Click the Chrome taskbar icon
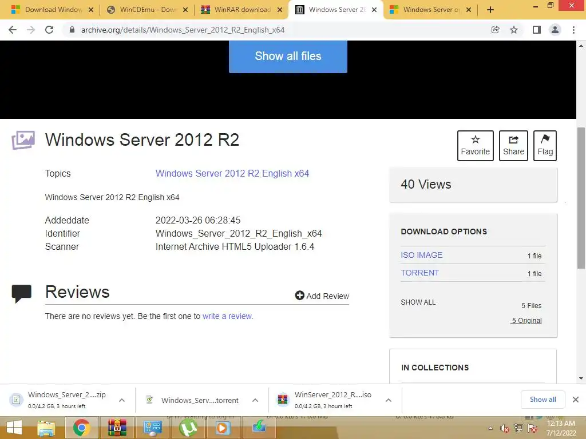Screen dimensions: 586x439 click(81, 428)
